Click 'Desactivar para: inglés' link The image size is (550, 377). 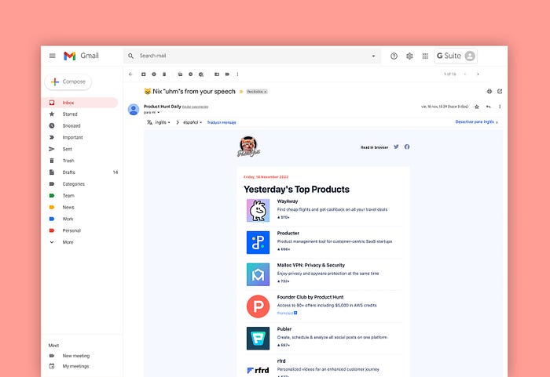(475, 121)
